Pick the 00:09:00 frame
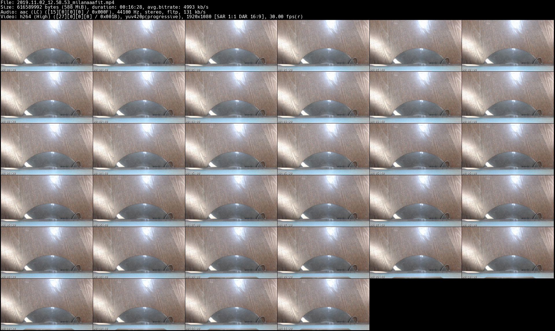 point(231,253)
